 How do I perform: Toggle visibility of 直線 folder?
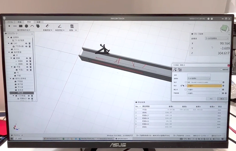tap(27, 58)
